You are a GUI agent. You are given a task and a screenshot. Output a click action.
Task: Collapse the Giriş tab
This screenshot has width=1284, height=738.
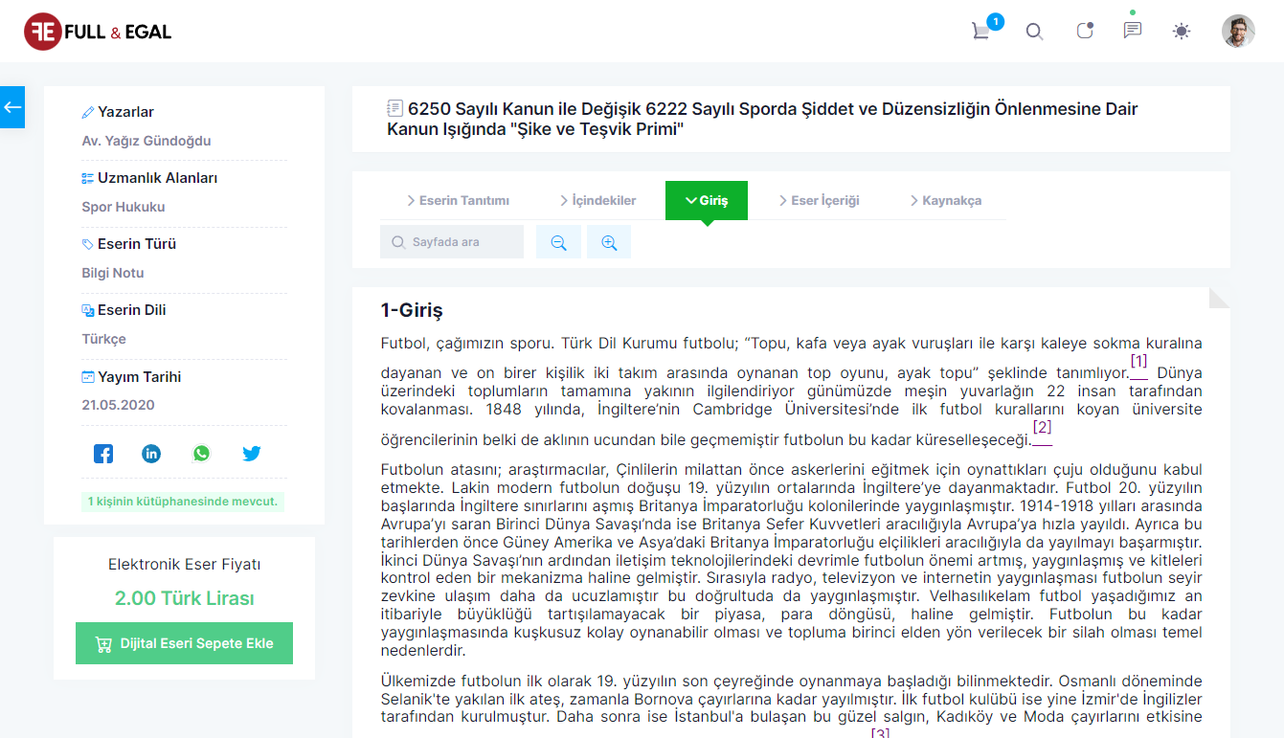(707, 201)
